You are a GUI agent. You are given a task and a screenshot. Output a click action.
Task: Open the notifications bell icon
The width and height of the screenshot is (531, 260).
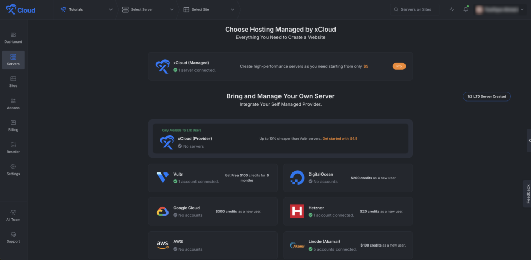(x=466, y=9)
